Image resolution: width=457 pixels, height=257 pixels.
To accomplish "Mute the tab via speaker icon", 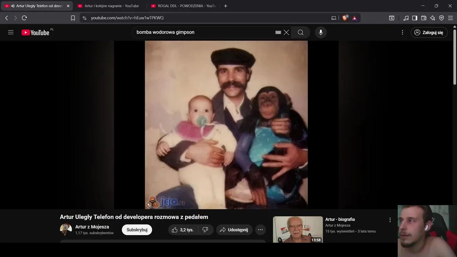I will (13, 6).
